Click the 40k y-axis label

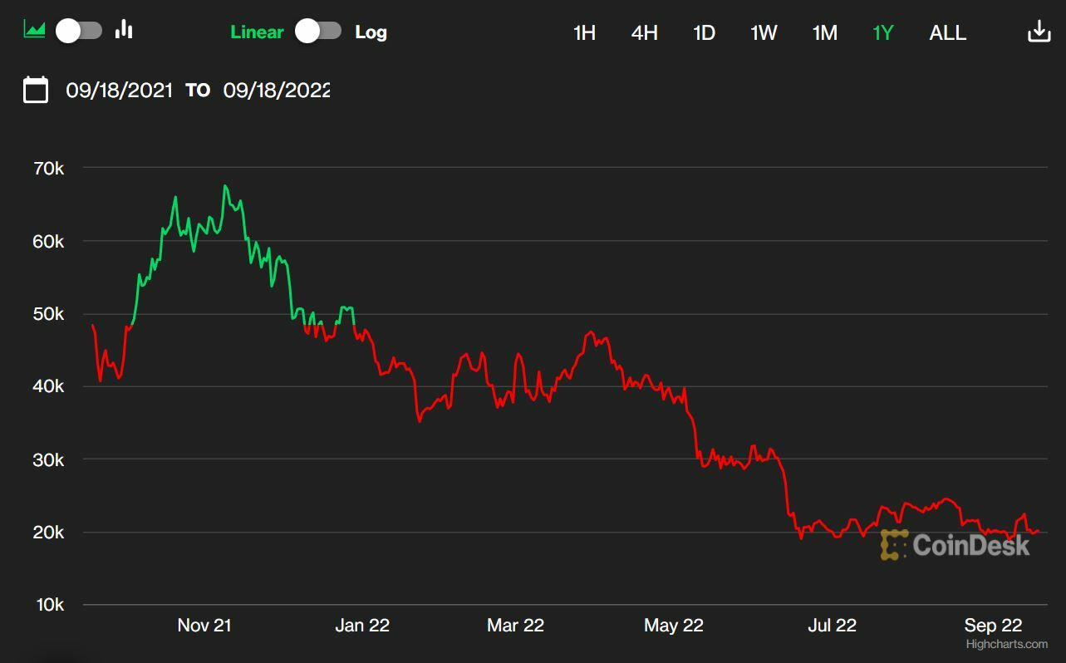pyautogui.click(x=49, y=387)
